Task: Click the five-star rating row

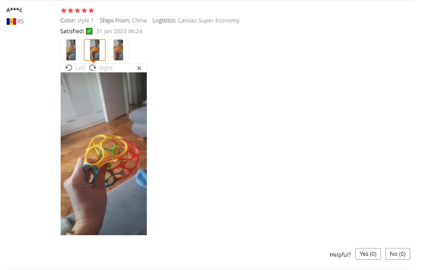Action: [x=77, y=10]
